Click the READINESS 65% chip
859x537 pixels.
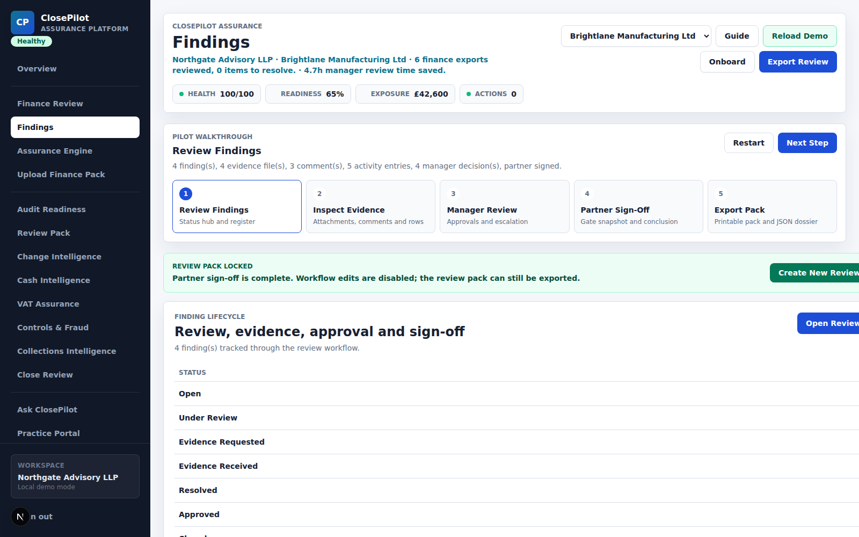tap(308, 94)
